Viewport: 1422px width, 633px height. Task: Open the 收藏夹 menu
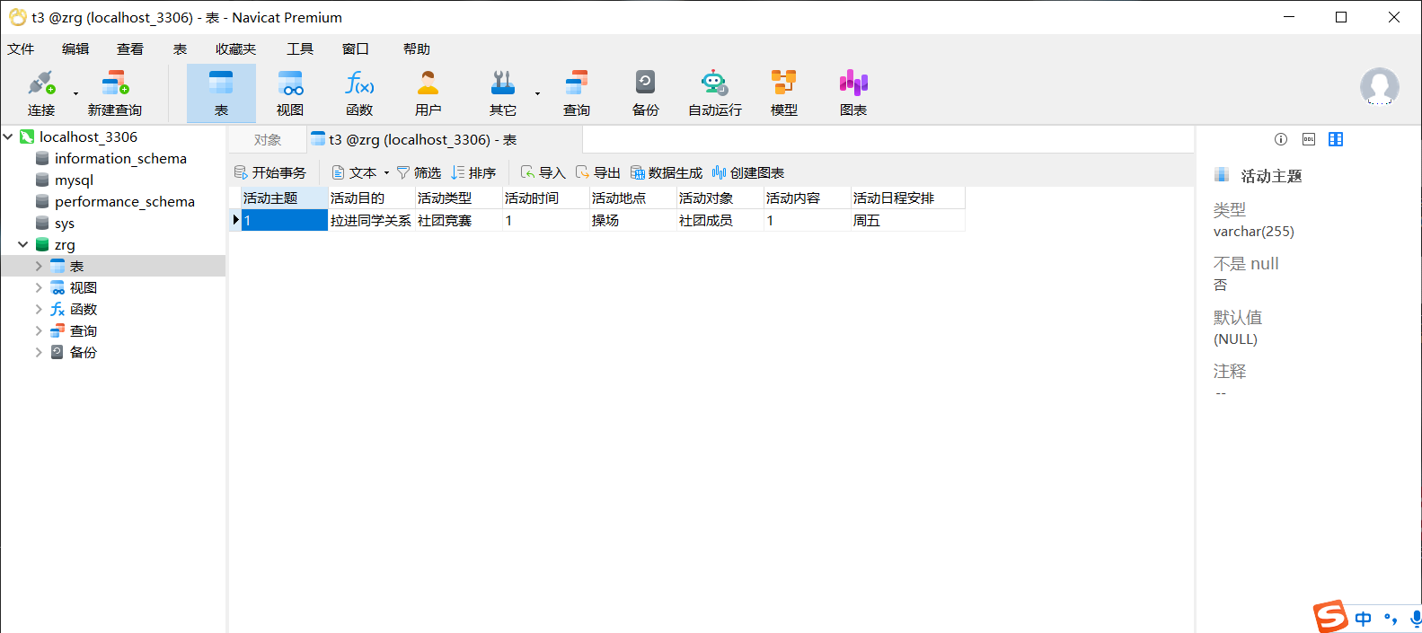coord(235,48)
